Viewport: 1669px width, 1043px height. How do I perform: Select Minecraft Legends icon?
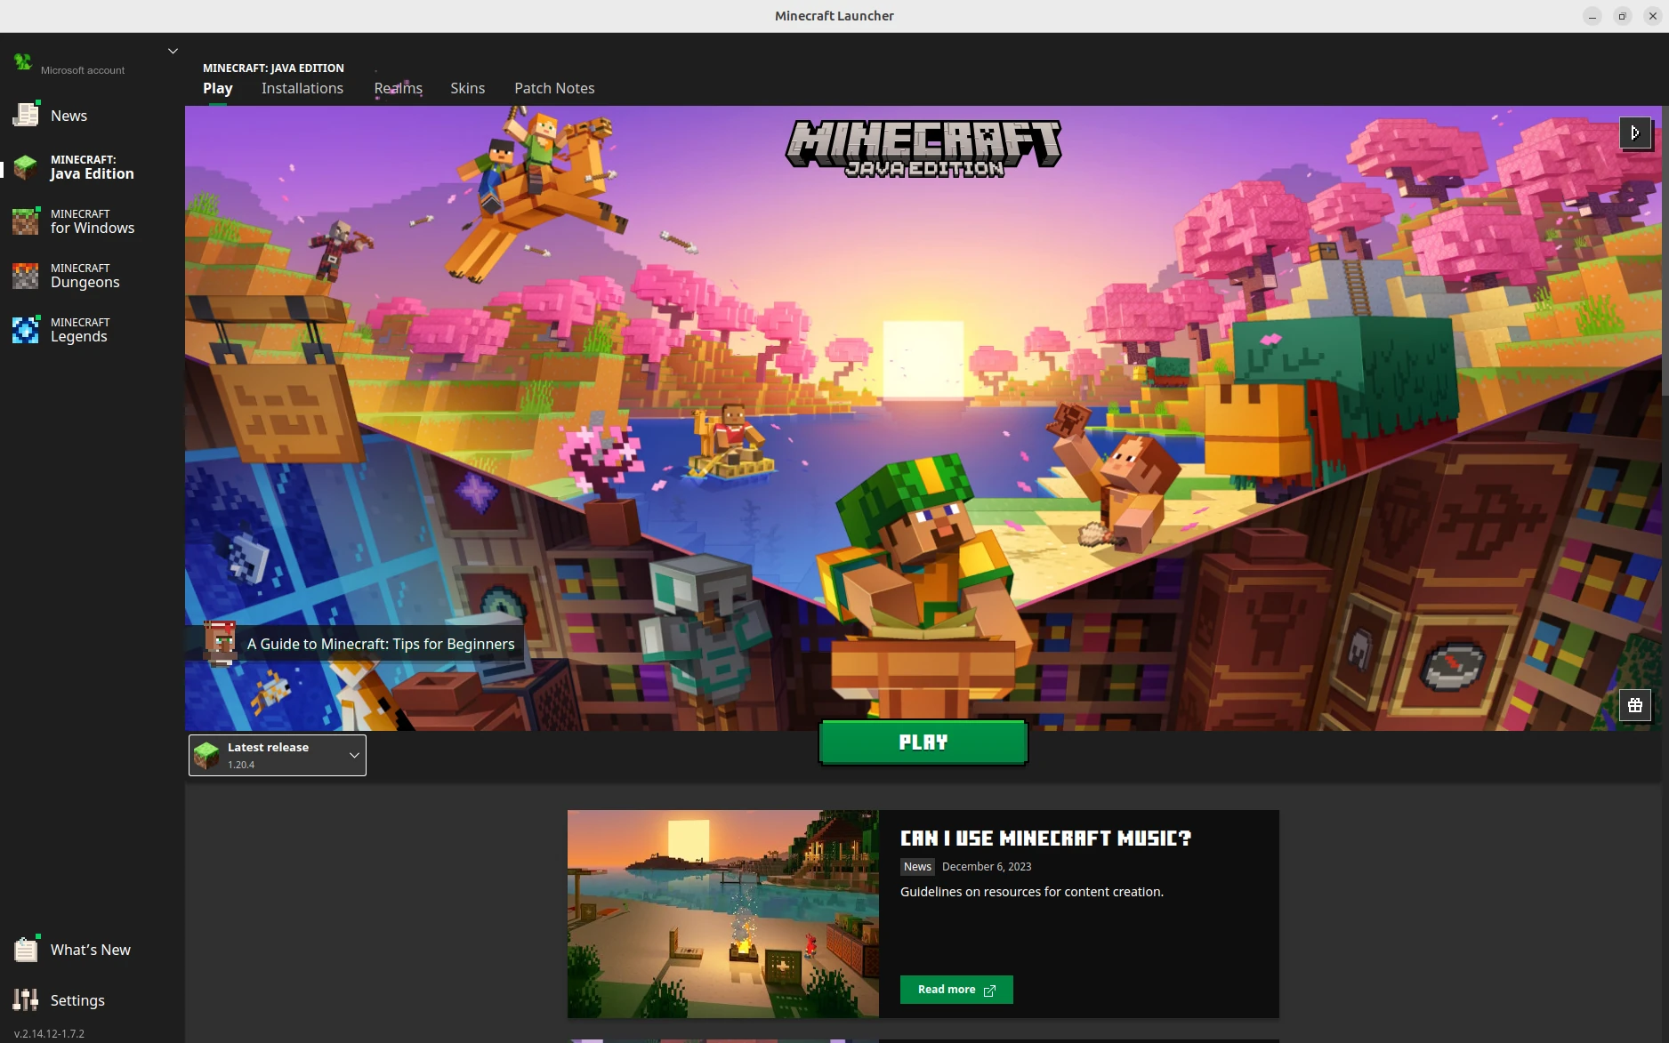tap(26, 330)
